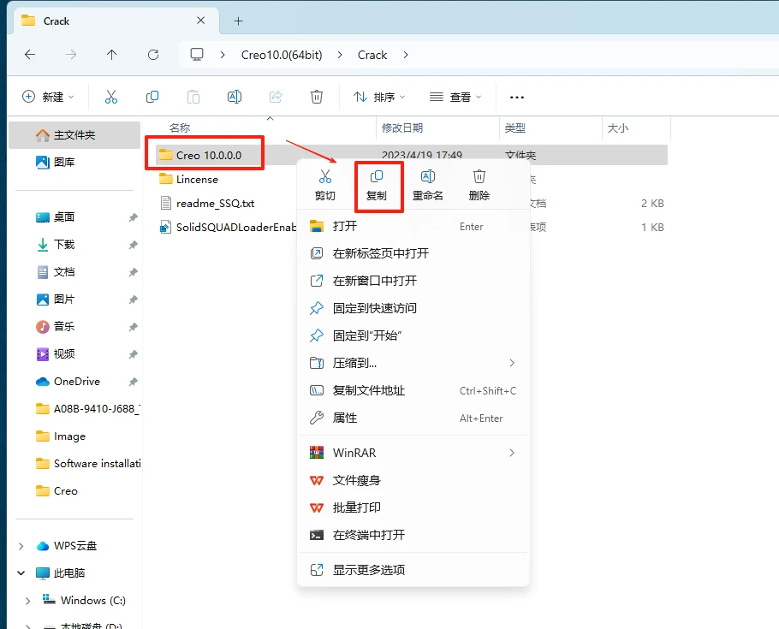Click the Delete trash icon in the top toolbar
Screen dimensions: 779x629
317,97
